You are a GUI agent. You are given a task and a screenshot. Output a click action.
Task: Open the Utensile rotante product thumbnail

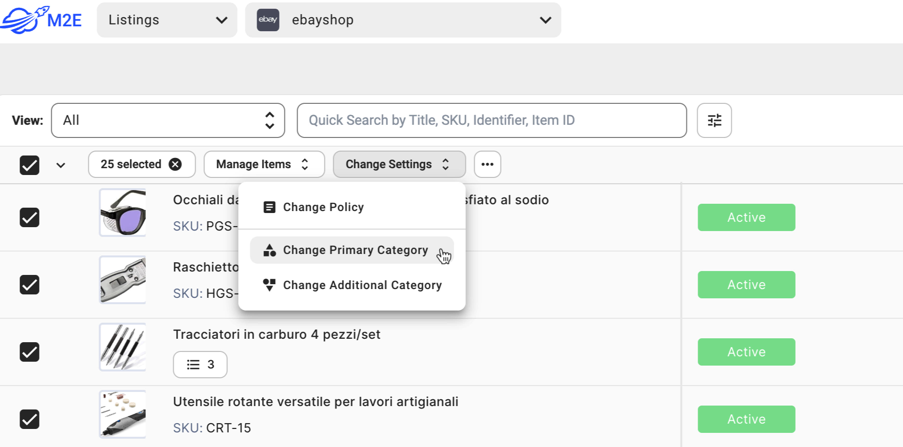tap(123, 414)
